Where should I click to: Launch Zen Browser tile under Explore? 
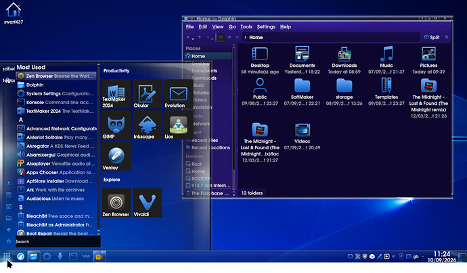coord(116,203)
